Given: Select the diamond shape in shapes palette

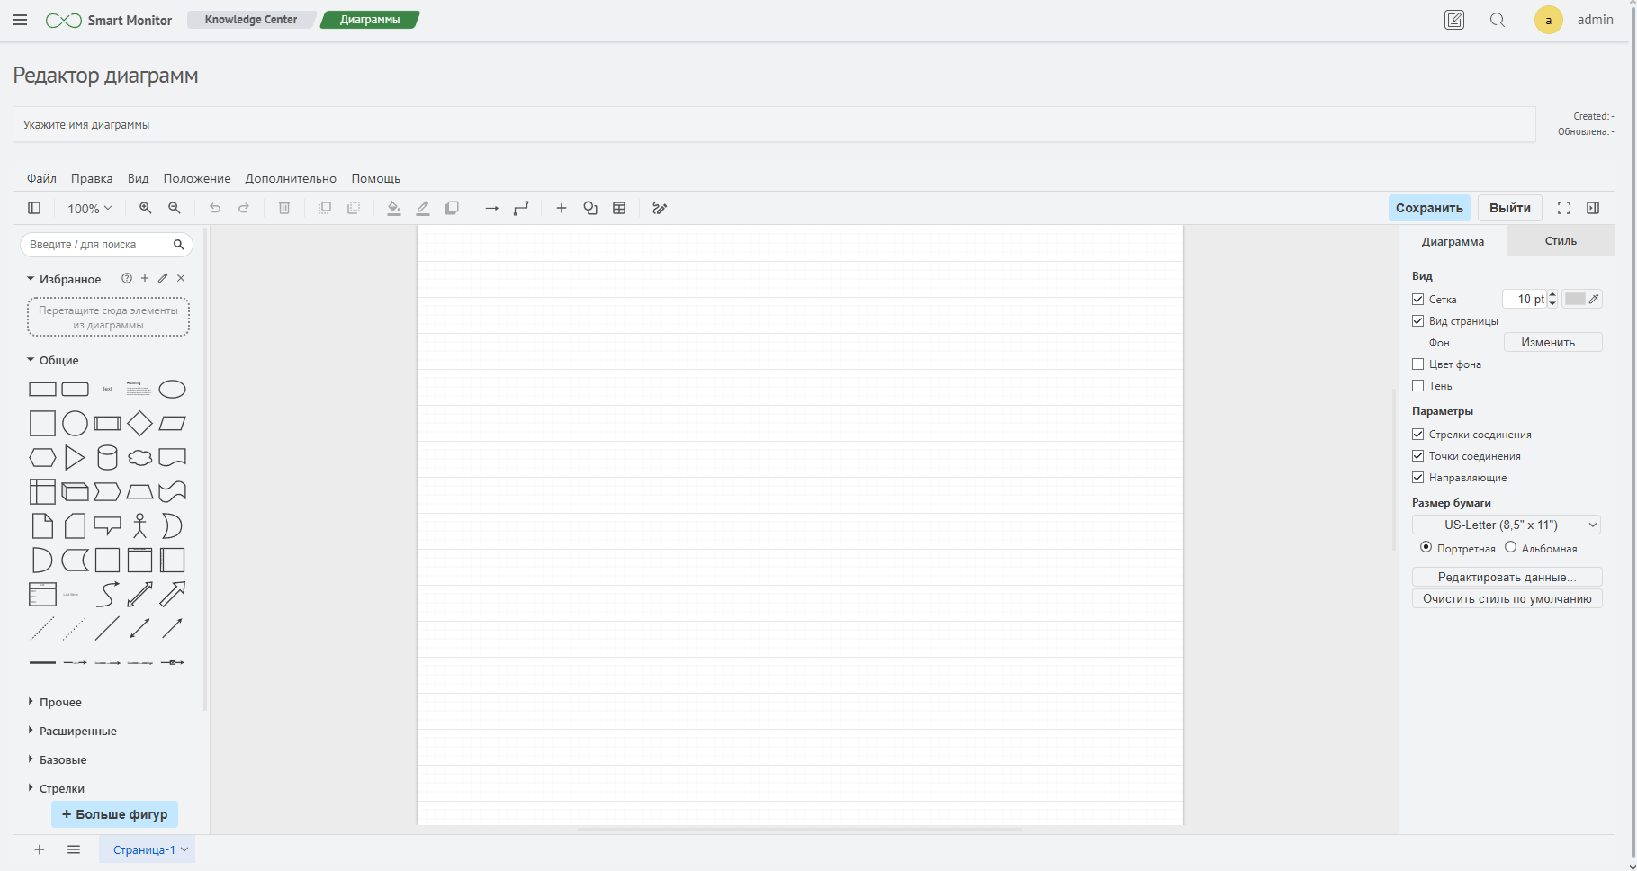Looking at the screenshot, I should [x=139, y=423].
